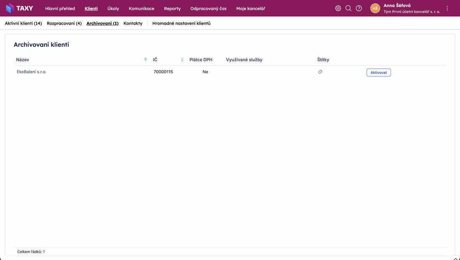Click the TAXY logo
460x260 pixels.
point(19,8)
